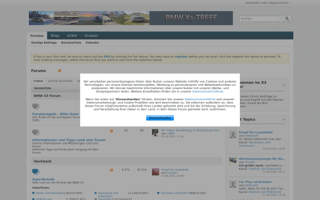Click avatar beside Wischwasserpumpe topic

tap(233, 161)
